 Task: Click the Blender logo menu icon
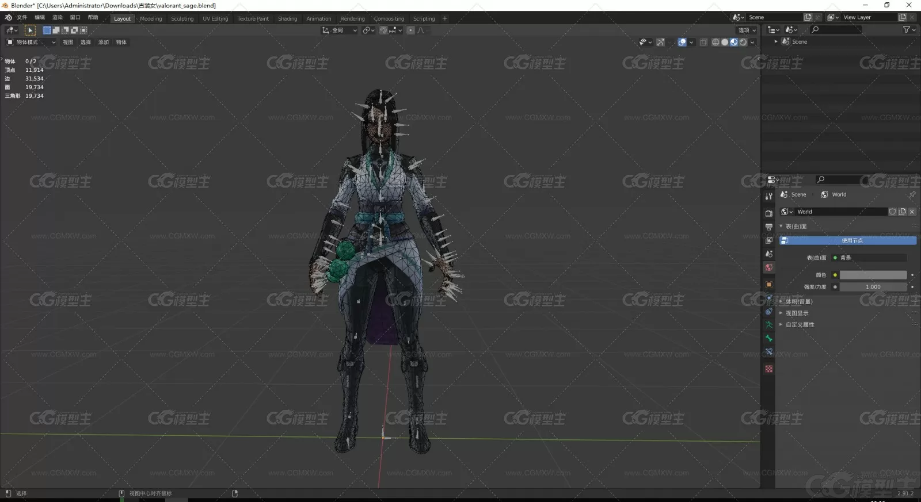pos(8,17)
